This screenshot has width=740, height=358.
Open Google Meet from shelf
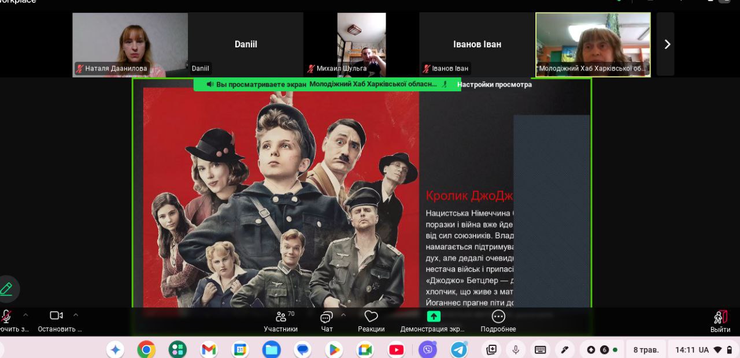tap(365, 349)
